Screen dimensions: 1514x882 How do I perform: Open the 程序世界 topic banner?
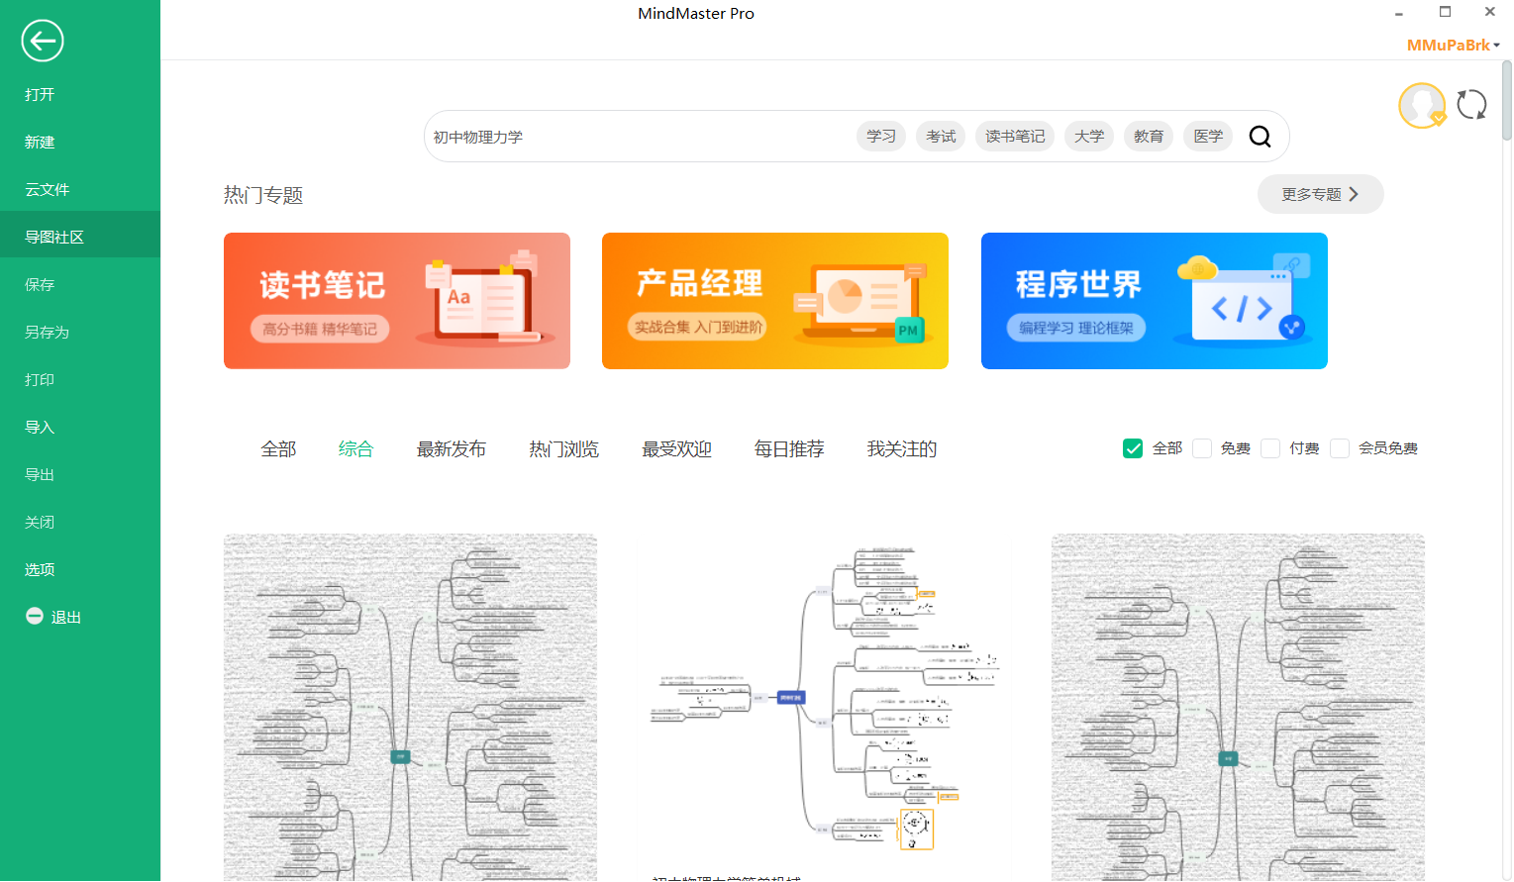(x=1155, y=301)
